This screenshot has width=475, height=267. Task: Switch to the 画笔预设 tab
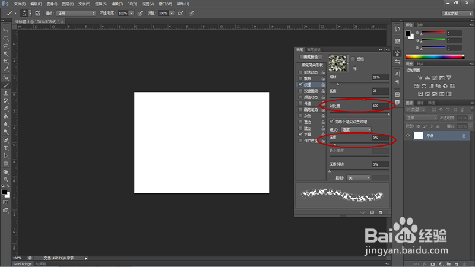pos(313,50)
